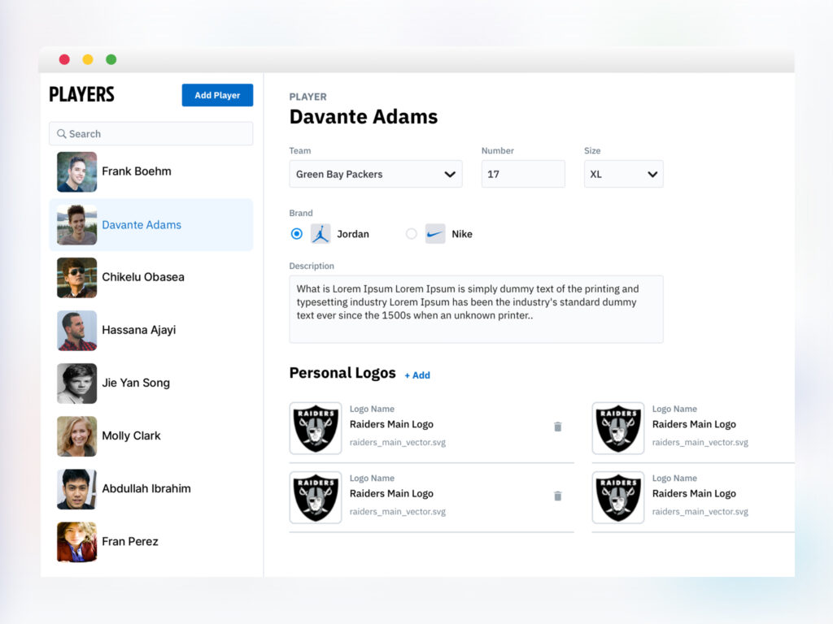
Task: Click Molly Clark's avatar photo
Action: [77, 436]
